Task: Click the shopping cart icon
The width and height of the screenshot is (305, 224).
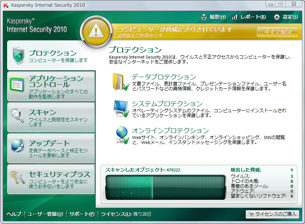Action: tap(251, 214)
